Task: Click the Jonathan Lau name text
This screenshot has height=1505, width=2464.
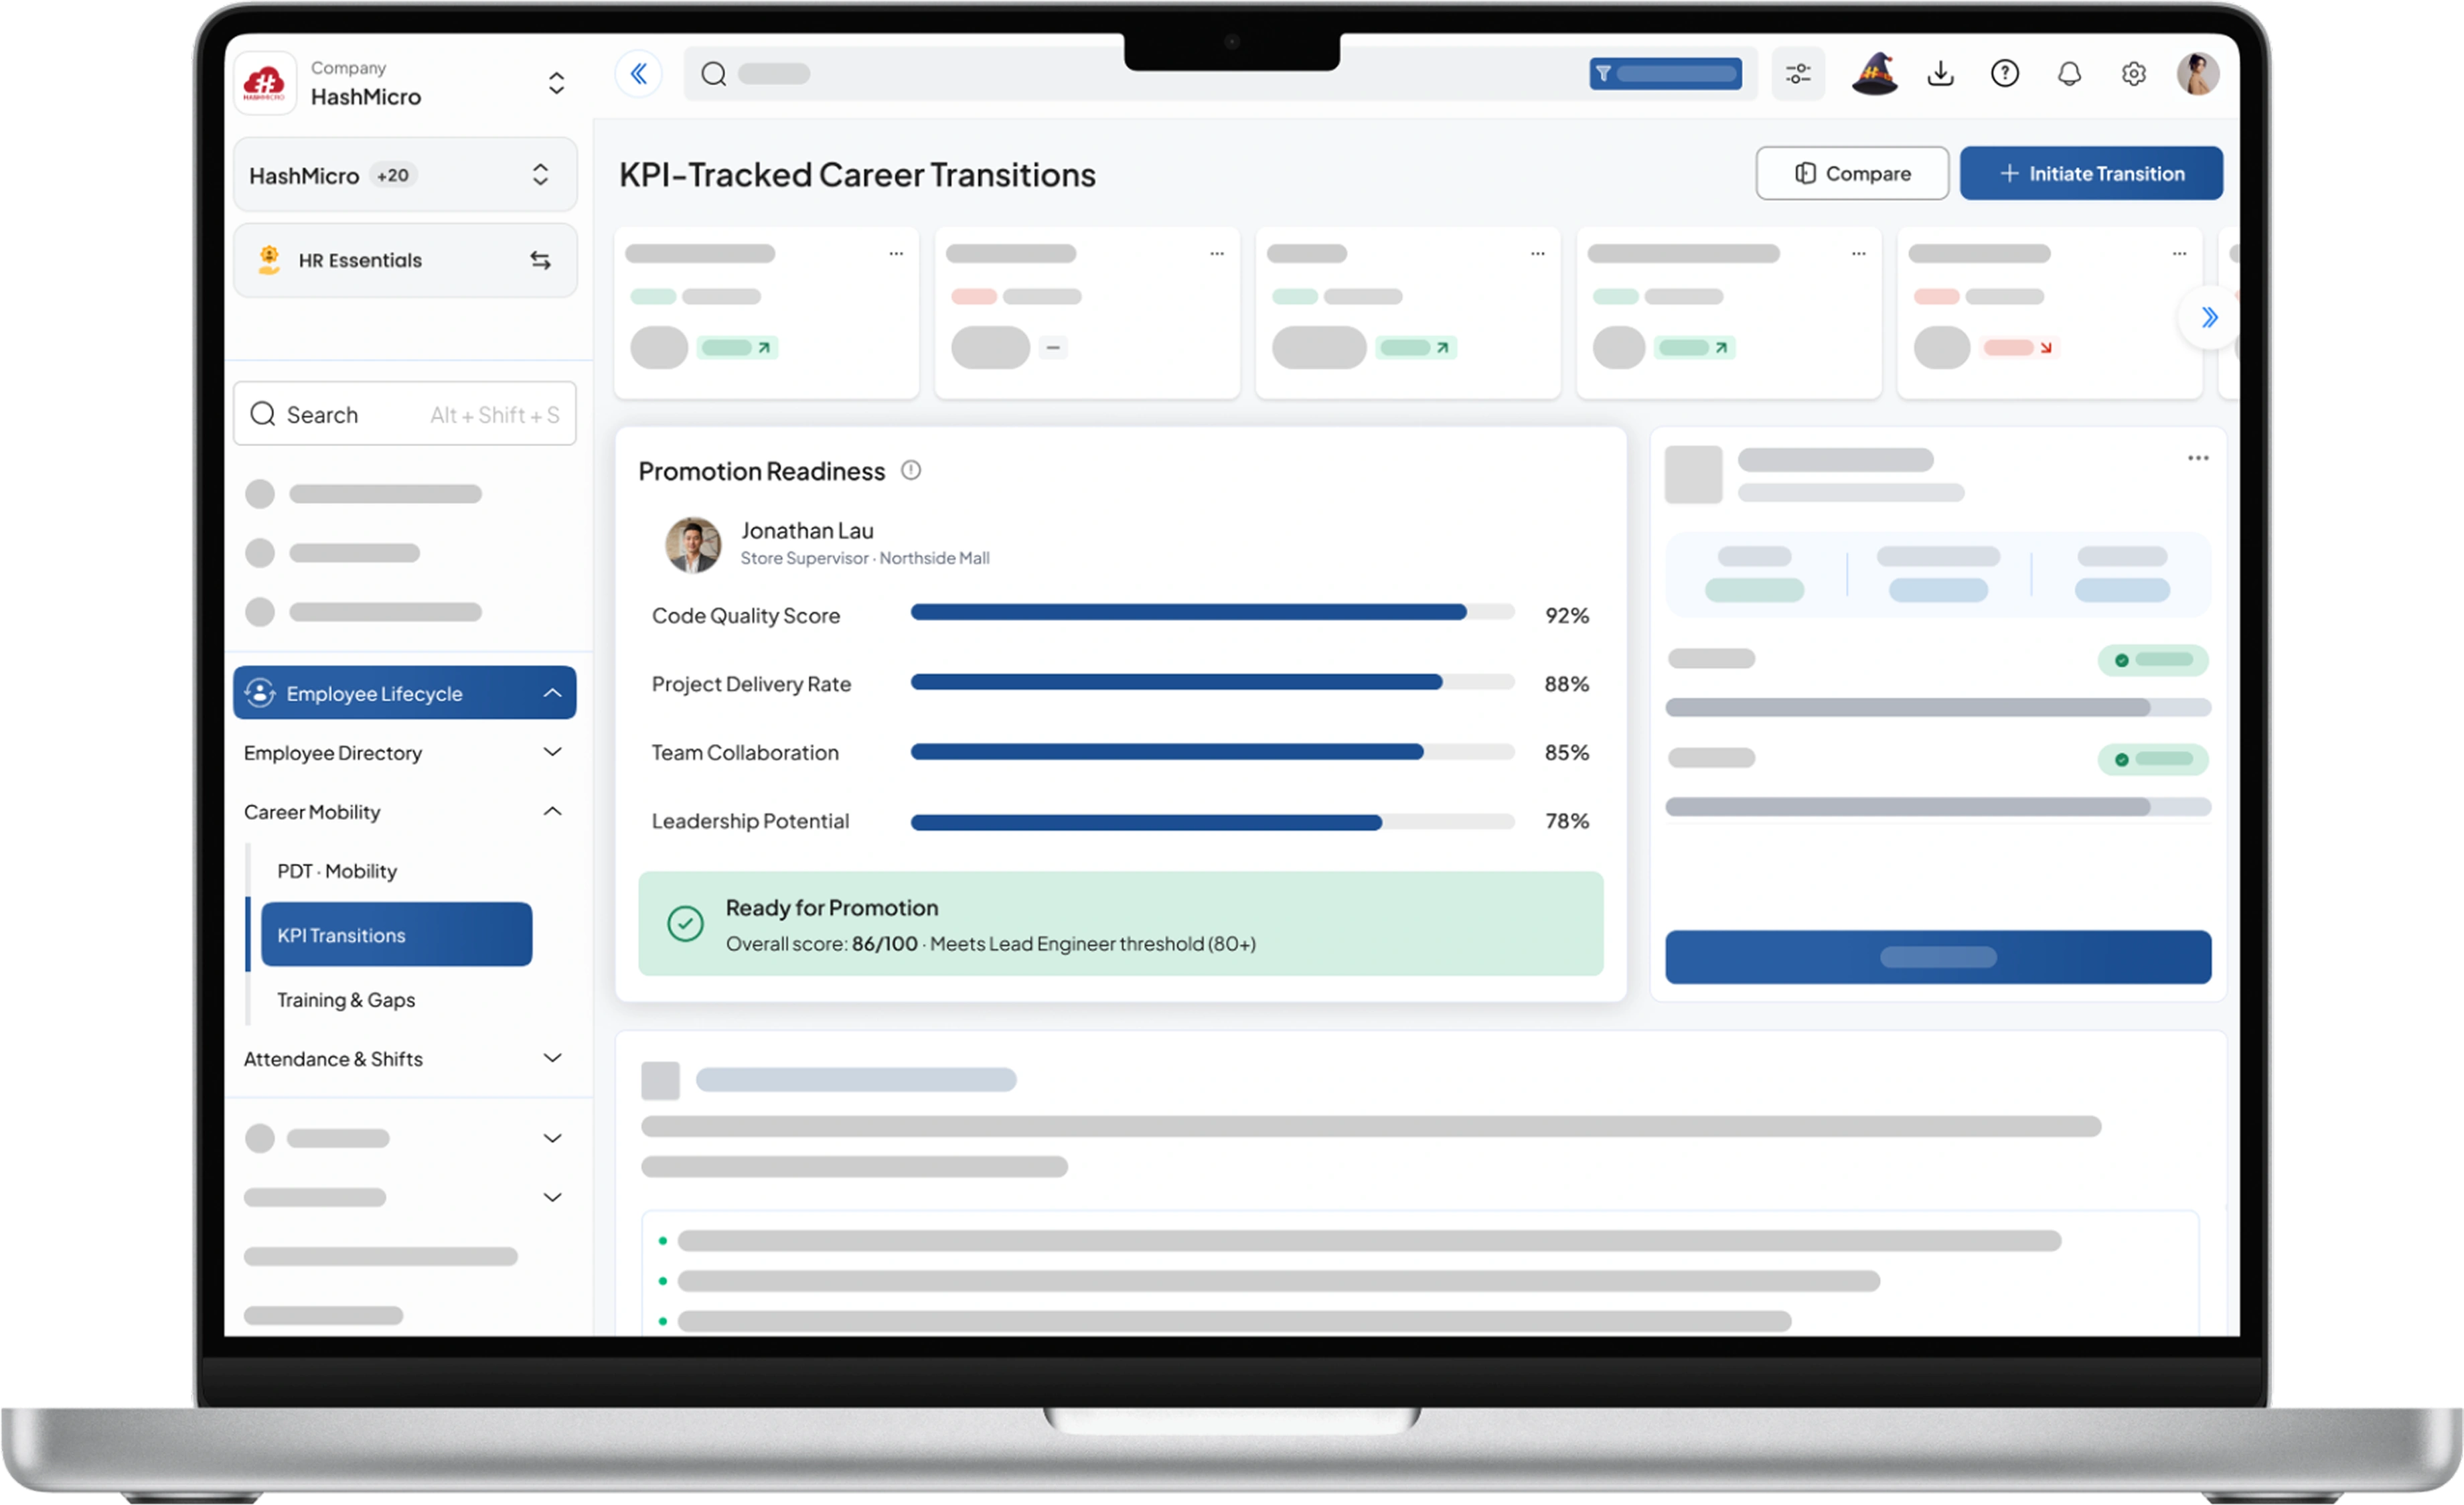Action: 807,531
